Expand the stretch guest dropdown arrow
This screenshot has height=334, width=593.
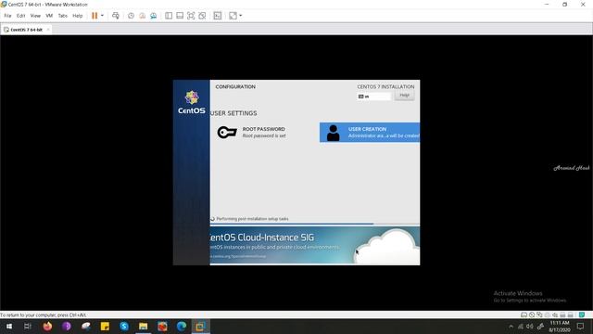point(241,16)
